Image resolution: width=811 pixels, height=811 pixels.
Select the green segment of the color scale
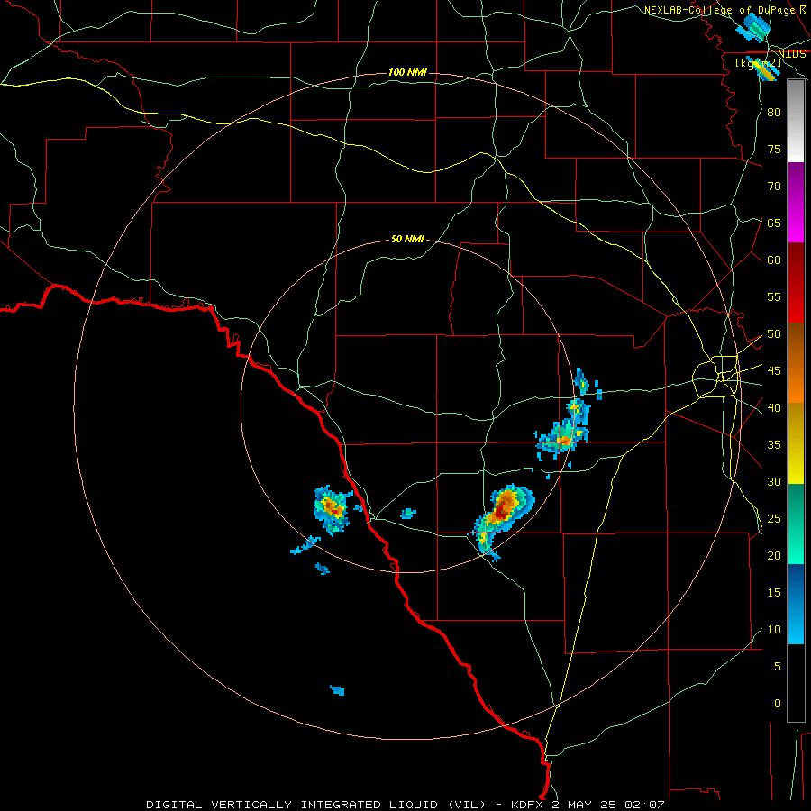[796, 524]
